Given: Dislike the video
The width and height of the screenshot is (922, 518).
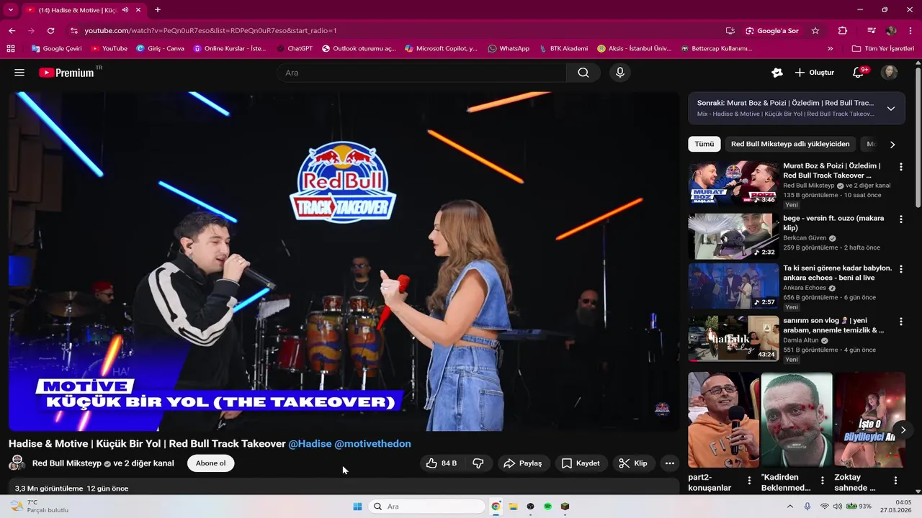Looking at the screenshot, I should point(478,463).
